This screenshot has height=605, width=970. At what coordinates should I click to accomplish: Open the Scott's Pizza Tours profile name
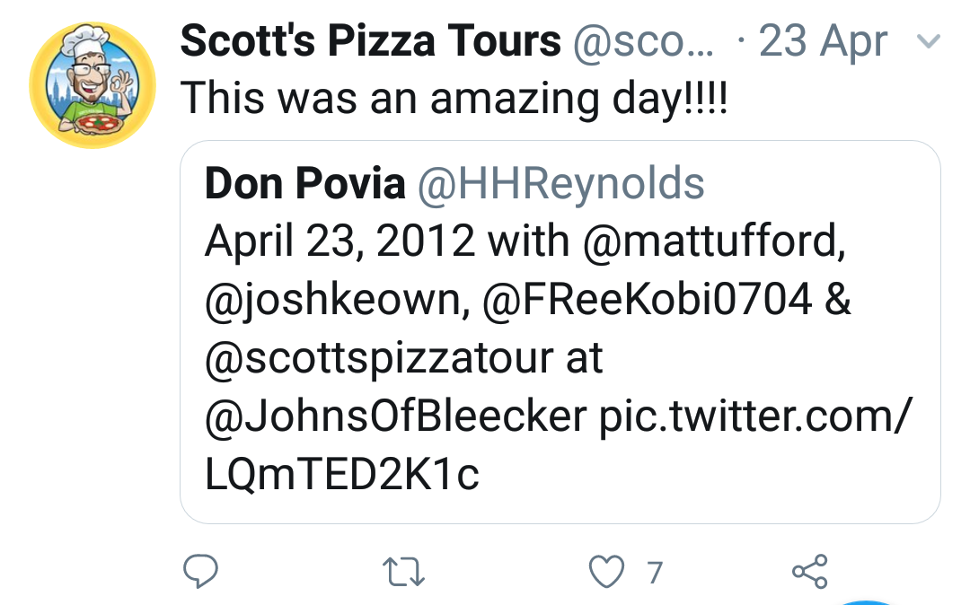[370, 41]
